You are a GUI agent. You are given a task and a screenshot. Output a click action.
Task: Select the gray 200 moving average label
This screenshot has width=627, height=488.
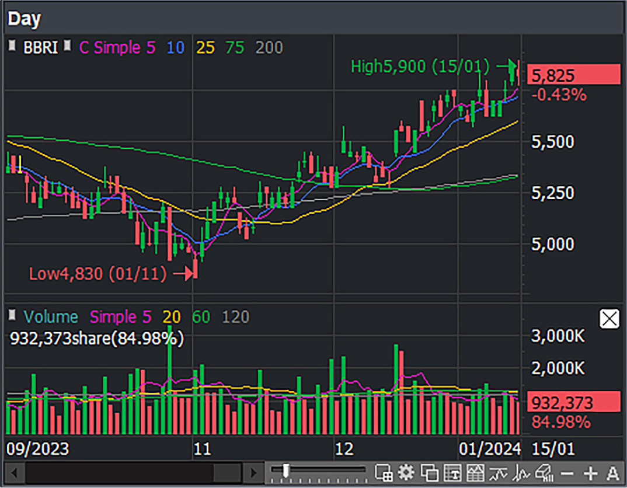(269, 48)
